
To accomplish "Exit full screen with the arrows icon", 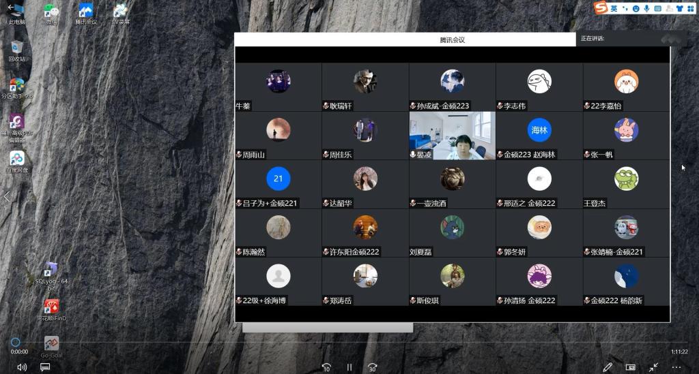I will 653,367.
